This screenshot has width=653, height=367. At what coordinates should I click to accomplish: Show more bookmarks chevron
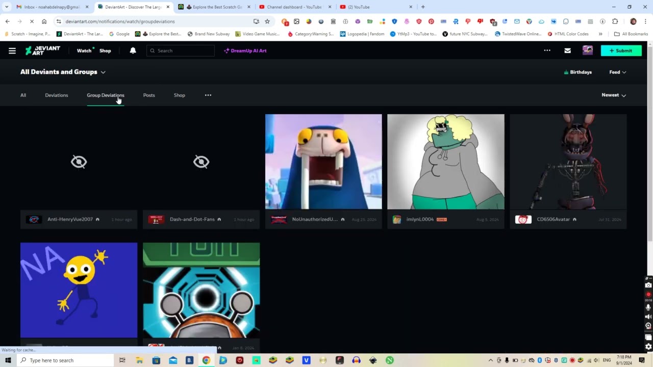click(600, 34)
